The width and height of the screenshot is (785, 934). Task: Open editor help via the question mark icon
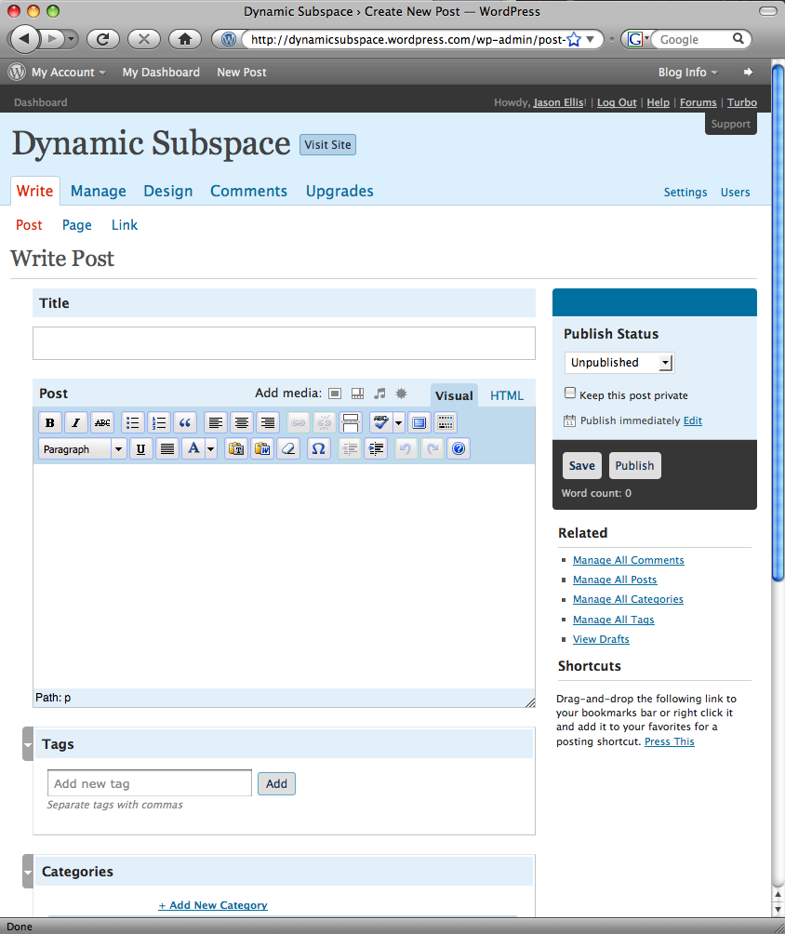[x=458, y=448]
